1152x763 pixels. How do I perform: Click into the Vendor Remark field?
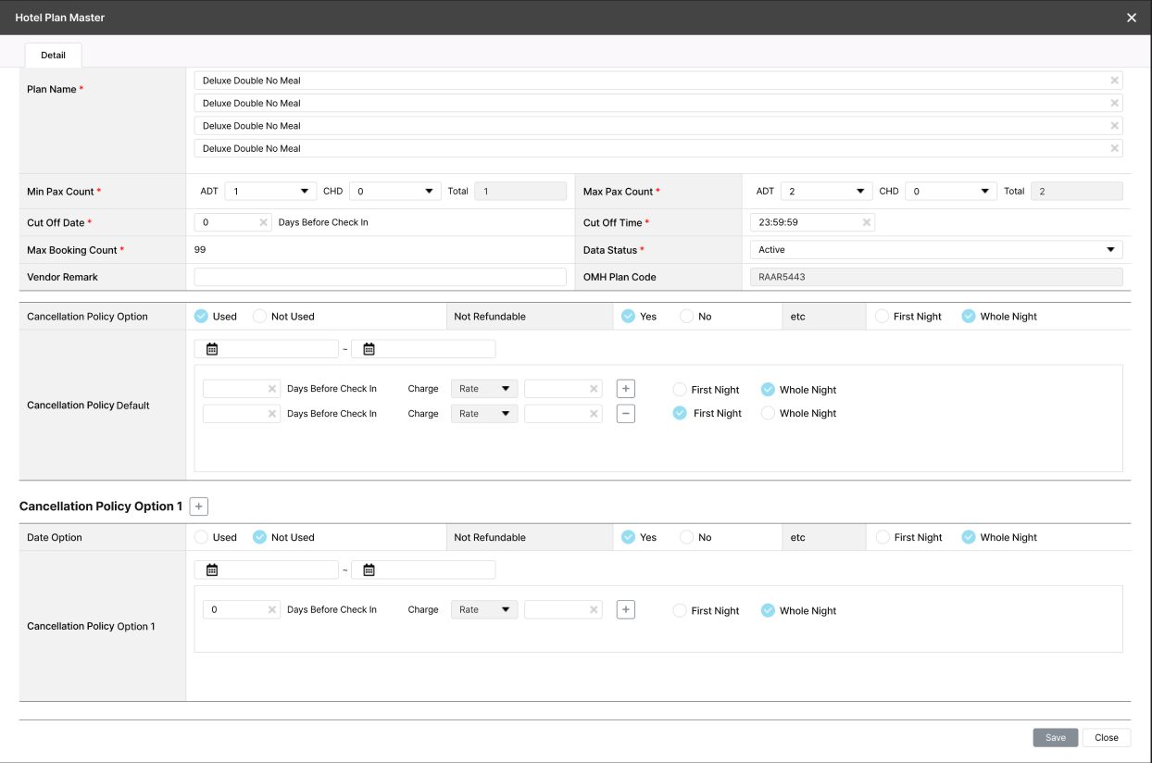tap(380, 277)
